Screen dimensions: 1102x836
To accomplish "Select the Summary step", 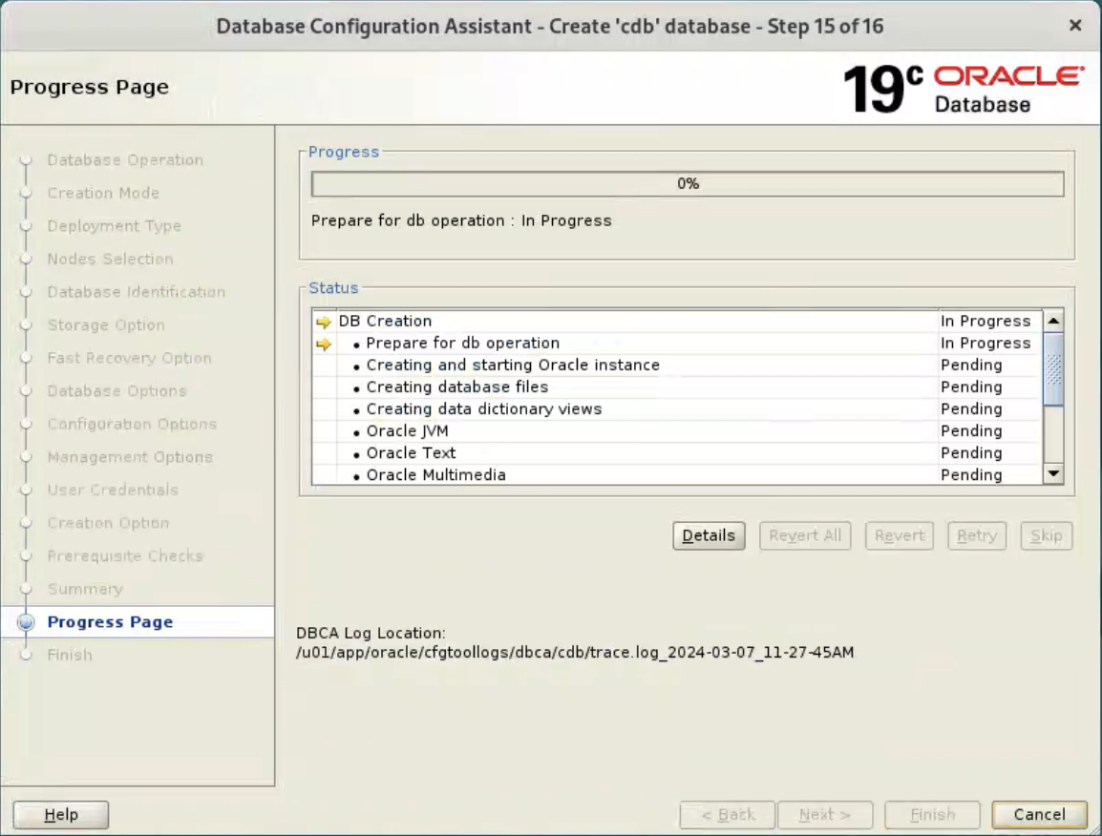I will [x=85, y=590].
